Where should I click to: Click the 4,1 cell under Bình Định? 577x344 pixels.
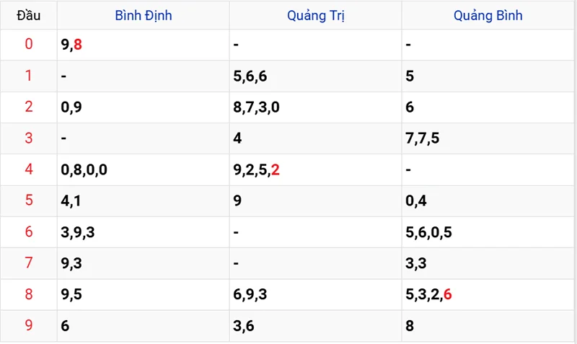[71, 200]
